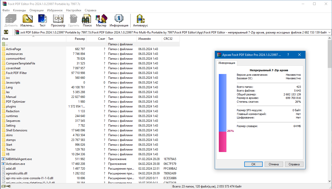This screenshot has width=332, height=189.
Task: Click the folder icon beside ActivePage
Action: pyautogui.click(x=4, y=49)
